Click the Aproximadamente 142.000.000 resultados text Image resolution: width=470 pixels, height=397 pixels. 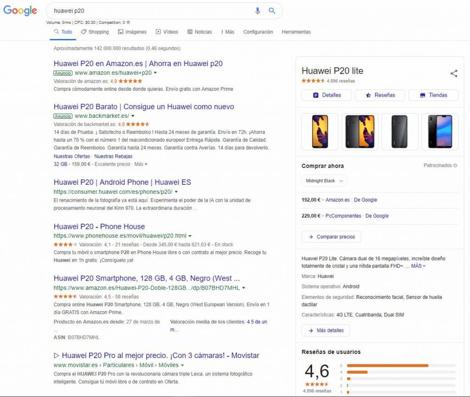[x=117, y=48]
